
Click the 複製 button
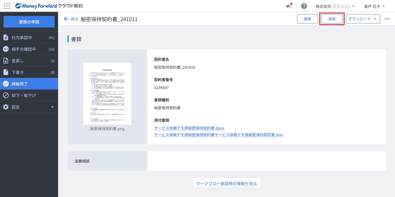(x=332, y=19)
